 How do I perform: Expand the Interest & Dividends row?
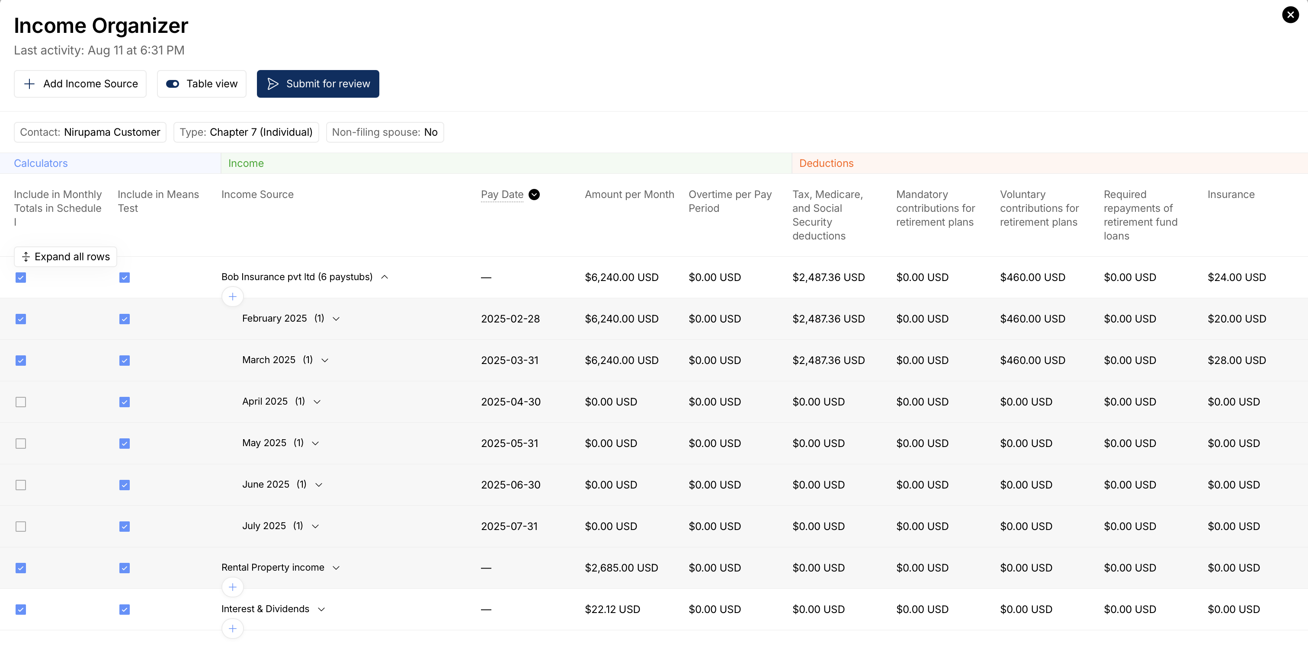(321, 609)
